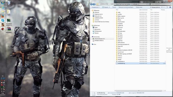This screenshot has height=97, width=173.
Task: Collapse the Компьютер tree group
Action: [x=91, y=37]
